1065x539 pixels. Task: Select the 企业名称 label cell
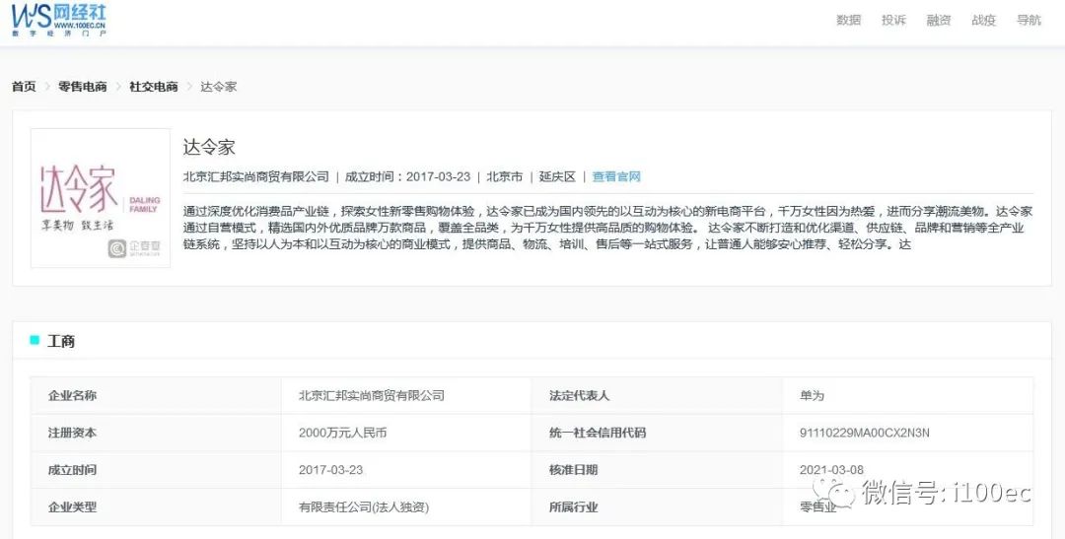(x=156, y=396)
